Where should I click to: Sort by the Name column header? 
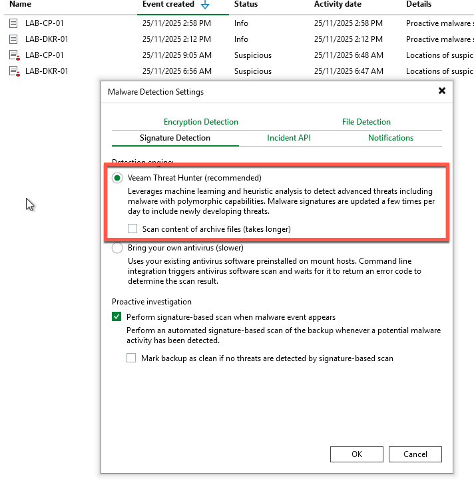point(20,5)
